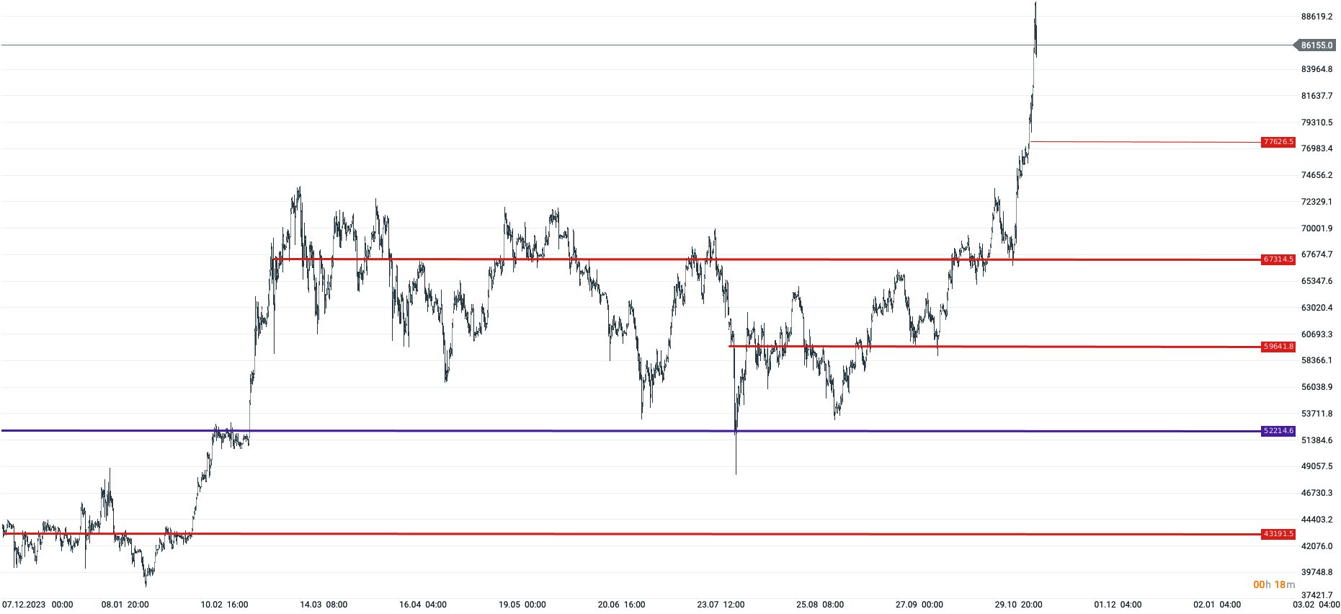Click the 83964.8 price axis value

tap(1317, 69)
